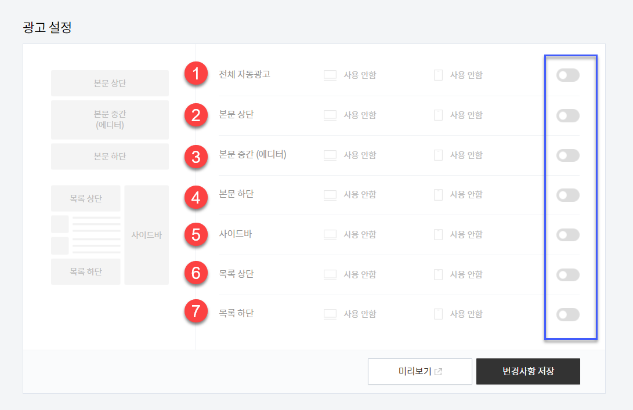The image size is (633, 410).
Task: Click the 미리보기 button
Action: (419, 371)
